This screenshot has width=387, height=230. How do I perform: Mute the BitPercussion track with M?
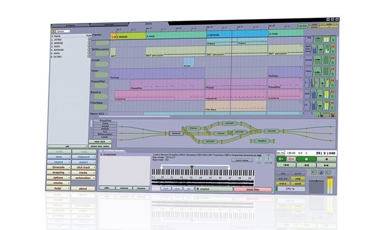333,47
